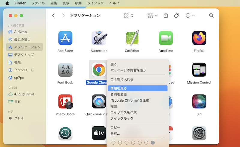Expand the icon view switcher dropdown
240x147 pixels.
coord(129,15)
